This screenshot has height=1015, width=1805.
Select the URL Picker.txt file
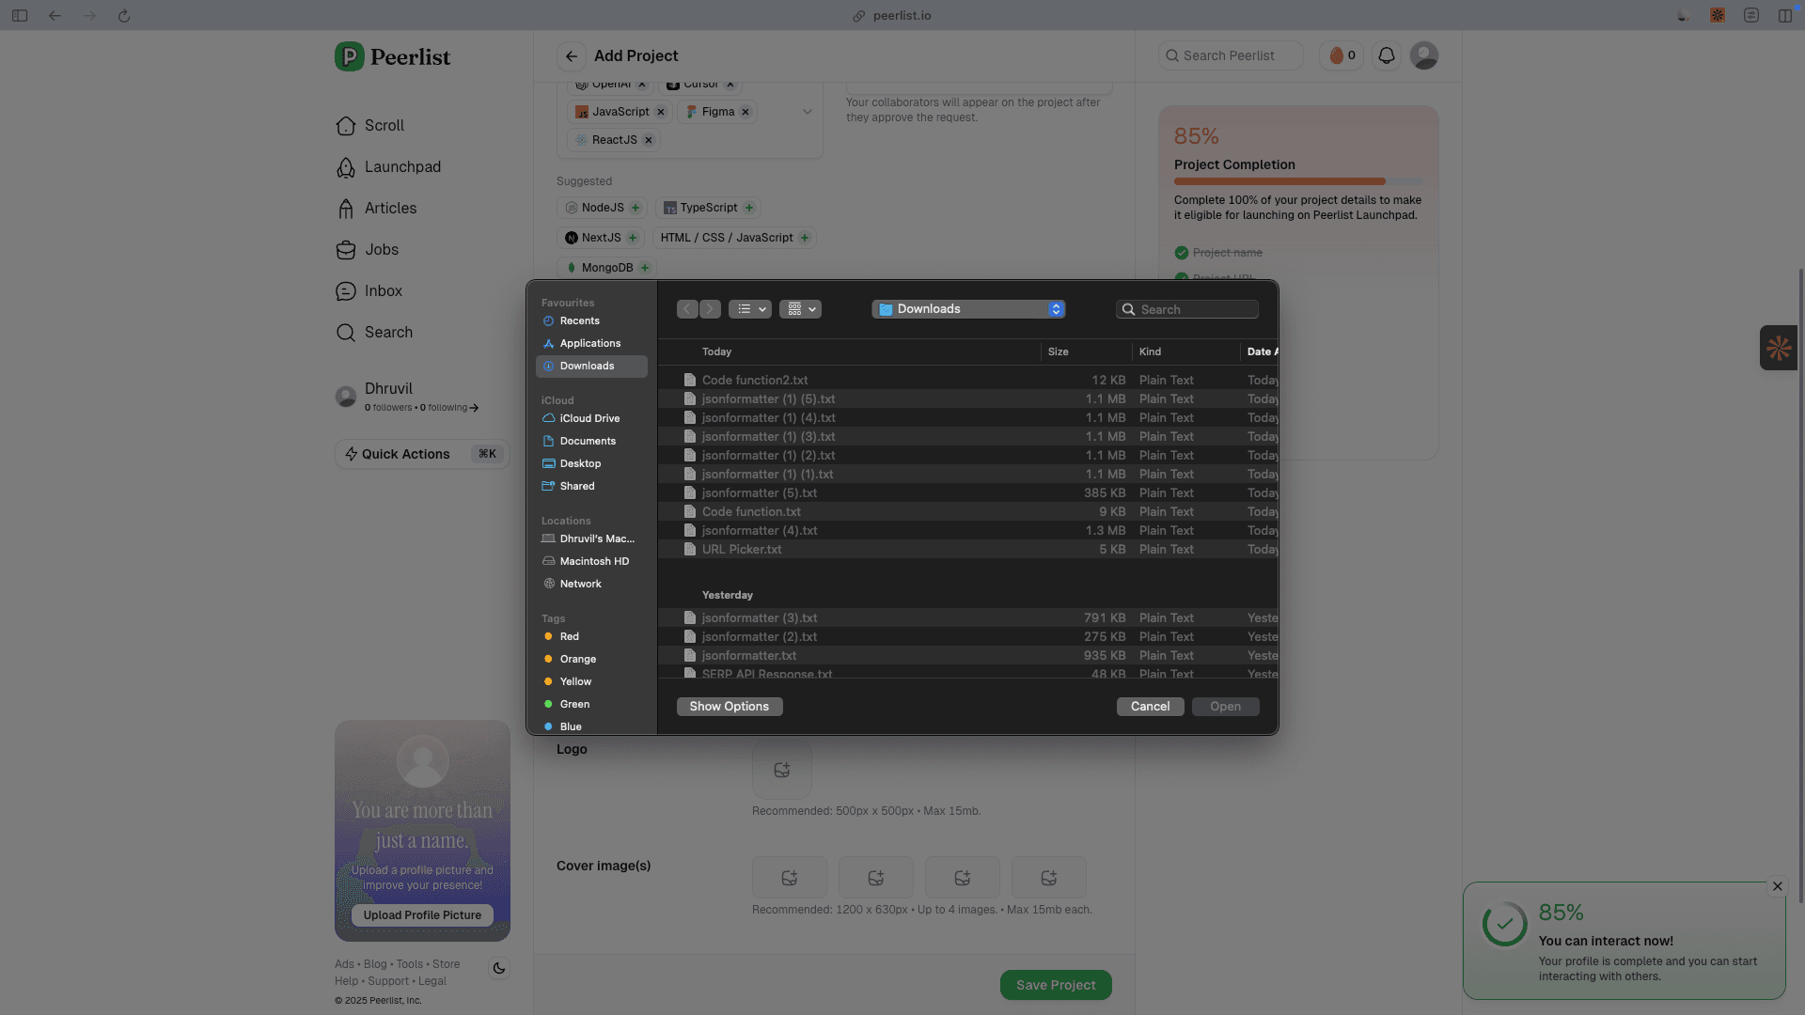(742, 550)
